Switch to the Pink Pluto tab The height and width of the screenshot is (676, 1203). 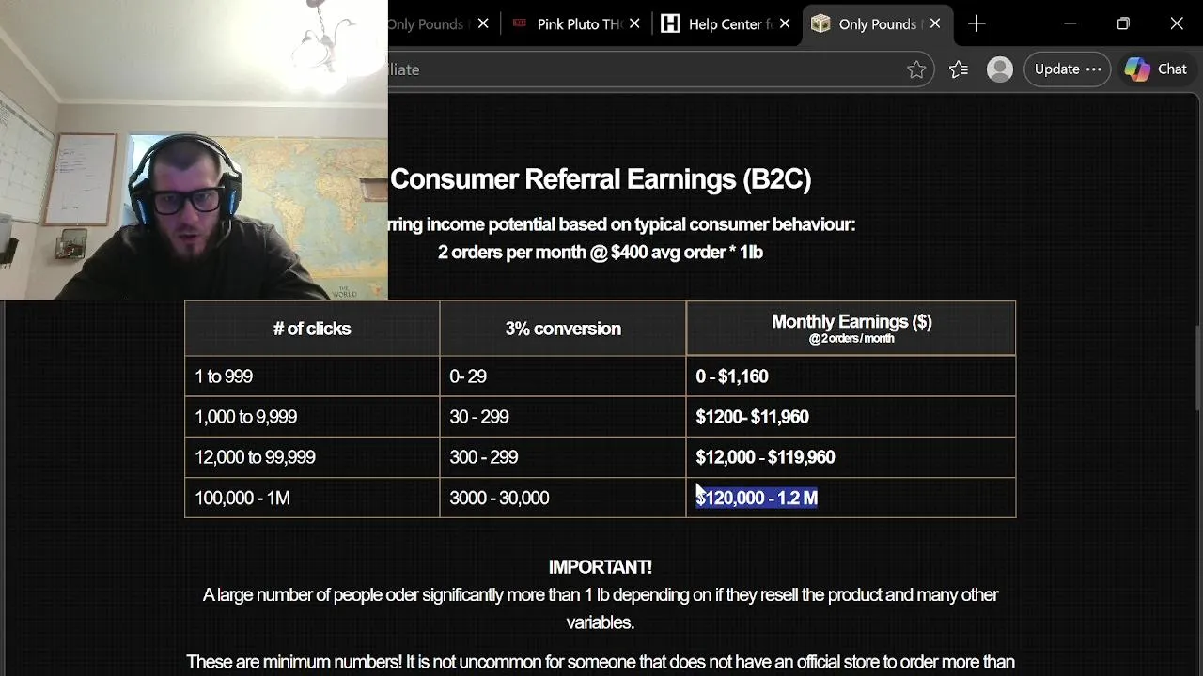(x=573, y=24)
